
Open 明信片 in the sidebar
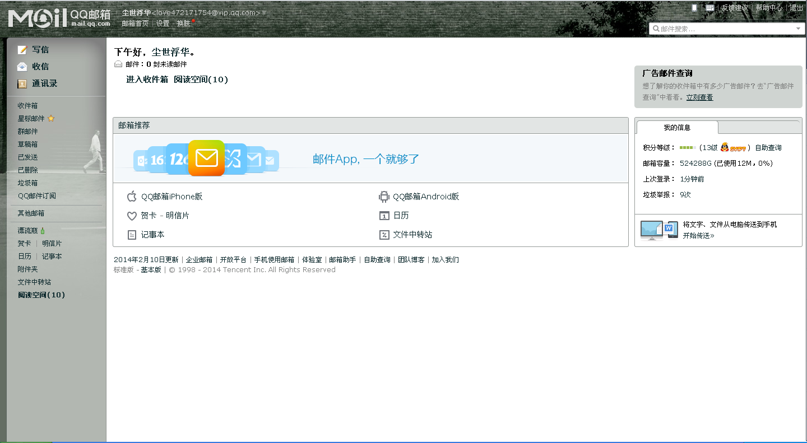tap(52, 244)
